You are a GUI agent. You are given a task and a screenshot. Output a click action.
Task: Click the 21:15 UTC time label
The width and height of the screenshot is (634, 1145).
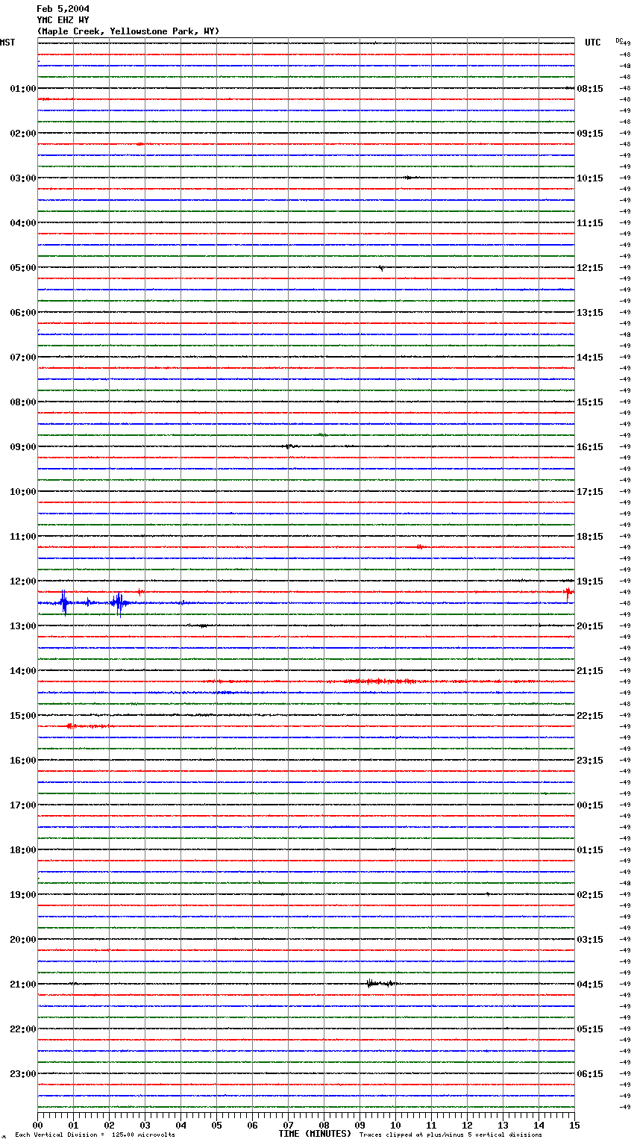[590, 671]
